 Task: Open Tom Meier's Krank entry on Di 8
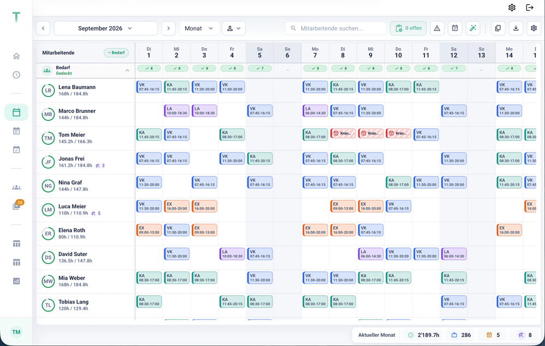tap(343, 133)
